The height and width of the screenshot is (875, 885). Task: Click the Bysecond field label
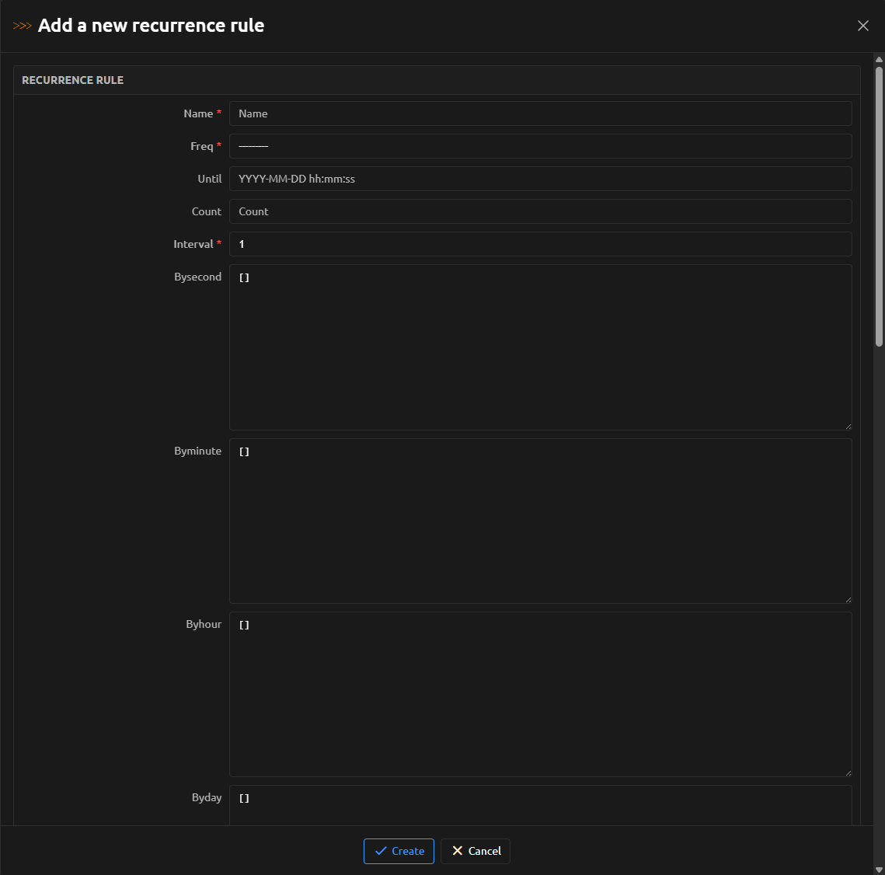pyautogui.click(x=197, y=277)
